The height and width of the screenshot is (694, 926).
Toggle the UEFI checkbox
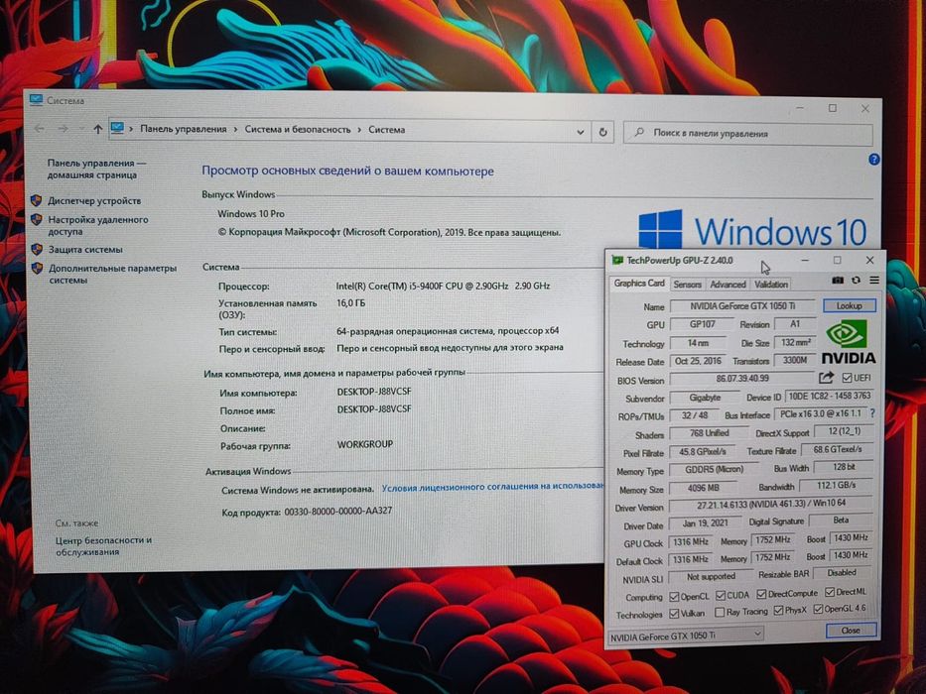847,378
